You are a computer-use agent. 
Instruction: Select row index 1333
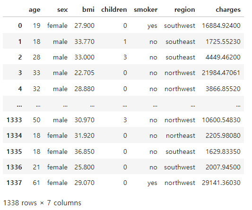14,120
